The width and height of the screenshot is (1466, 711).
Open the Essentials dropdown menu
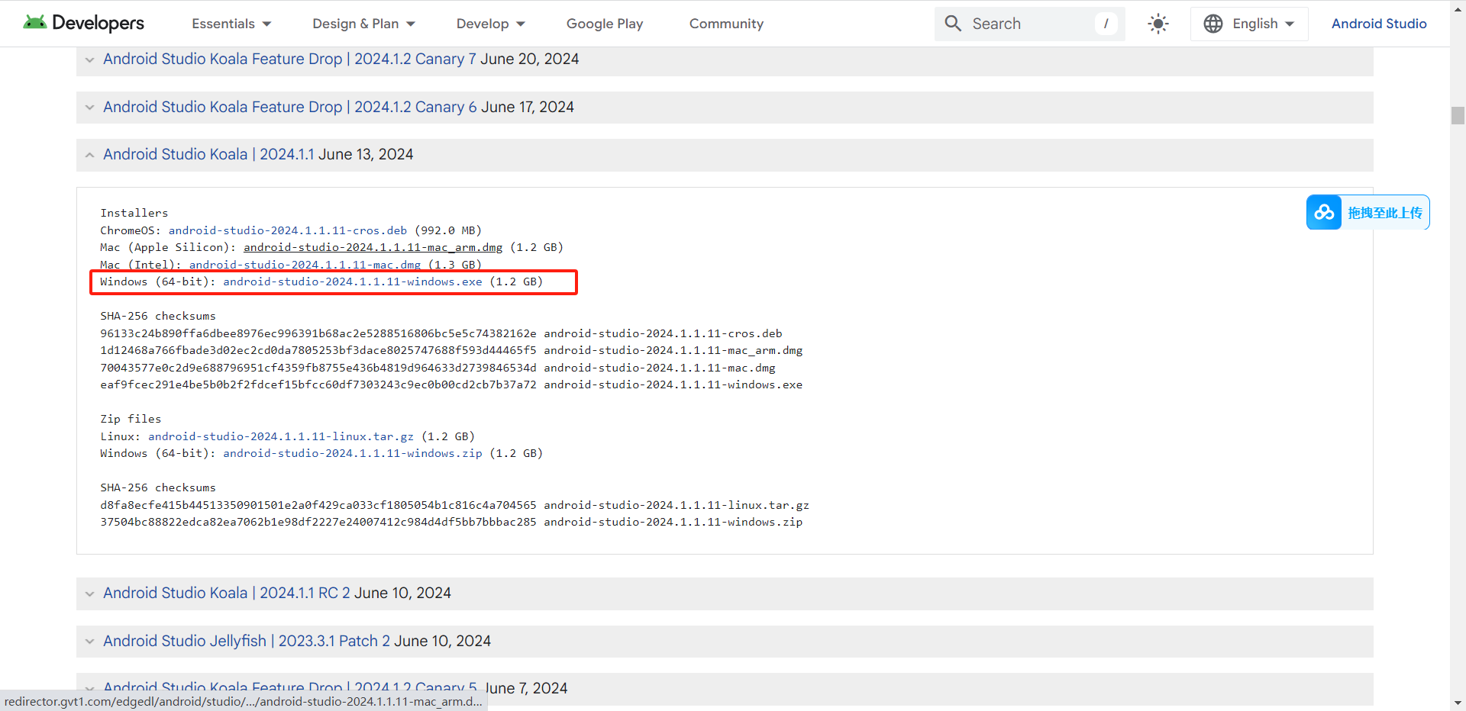[231, 24]
